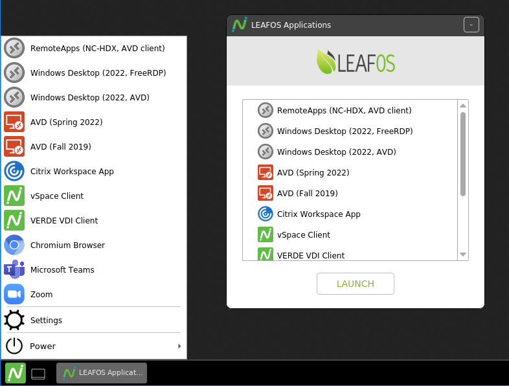The width and height of the screenshot is (509, 386).
Task: Select 'RemoteApps (NC-HDX, AVD client)' list row text
Action: click(344, 111)
